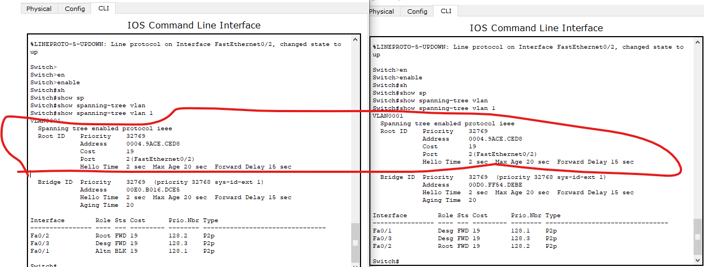Switch to Config tab in right window
Screen dimensions: 704x267
click(417, 11)
